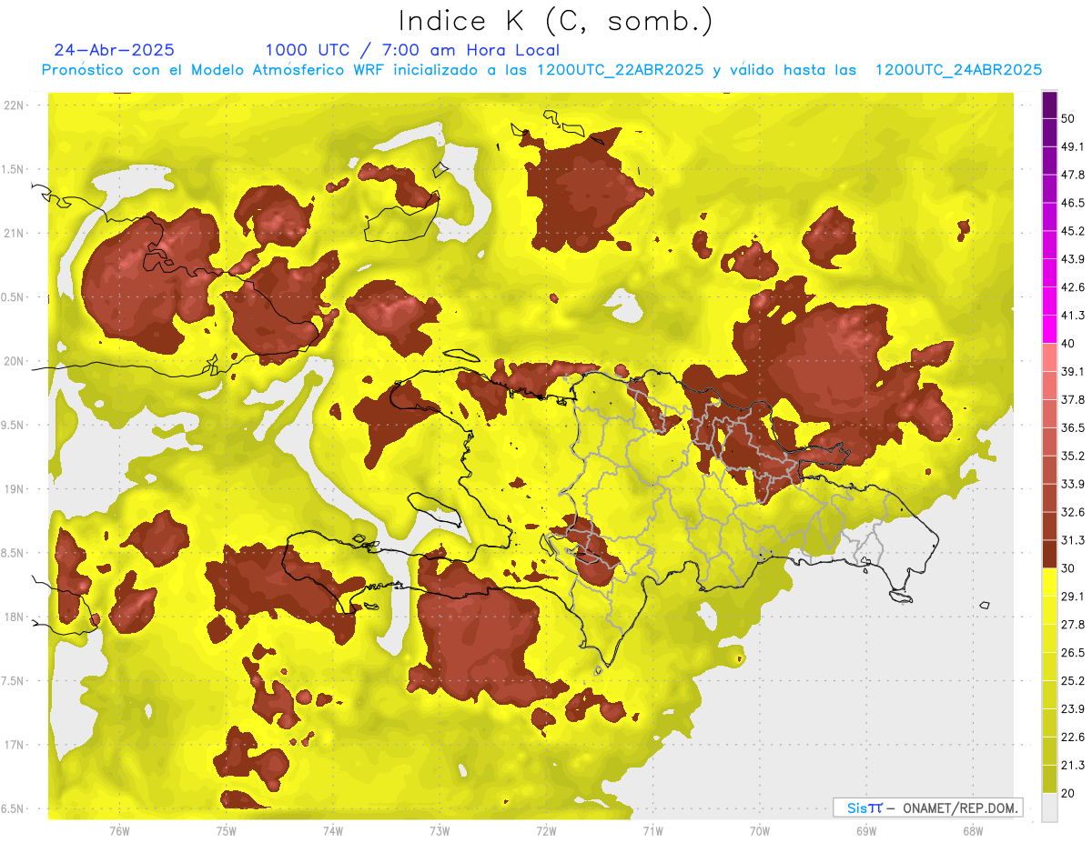Click the colorbar value "26.5"
The height and width of the screenshot is (843, 1092).
coord(1072,653)
